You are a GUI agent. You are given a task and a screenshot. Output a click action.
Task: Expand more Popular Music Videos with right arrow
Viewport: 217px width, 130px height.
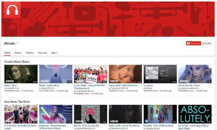[213, 74]
